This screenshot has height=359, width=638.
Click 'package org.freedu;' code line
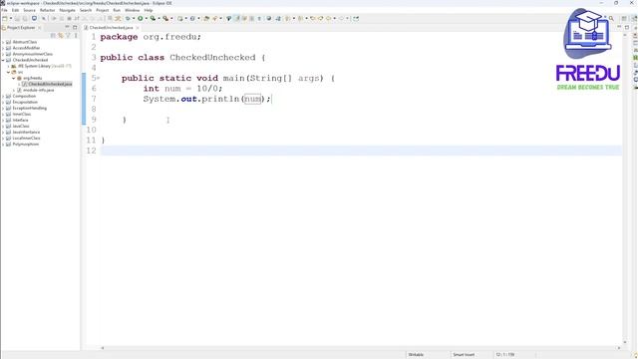click(x=151, y=37)
